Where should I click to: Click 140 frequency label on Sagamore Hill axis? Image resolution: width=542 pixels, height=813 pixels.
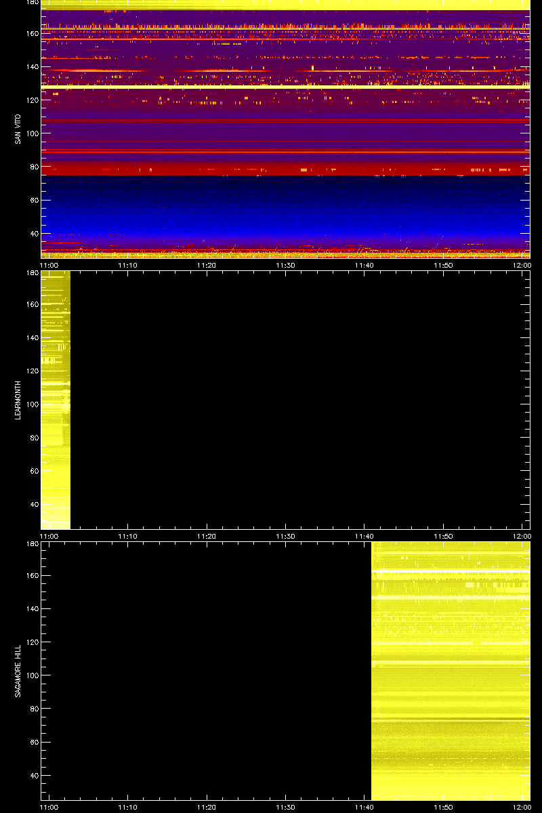pos(32,608)
